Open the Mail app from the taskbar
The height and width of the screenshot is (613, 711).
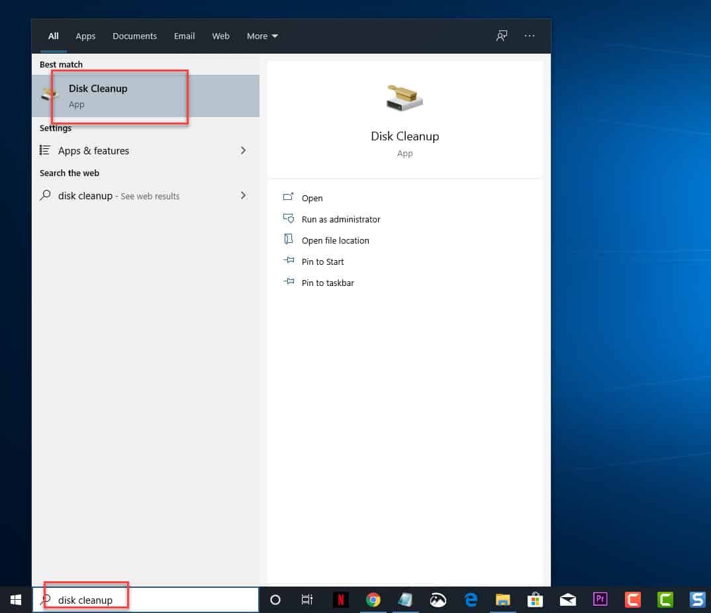pyautogui.click(x=568, y=600)
